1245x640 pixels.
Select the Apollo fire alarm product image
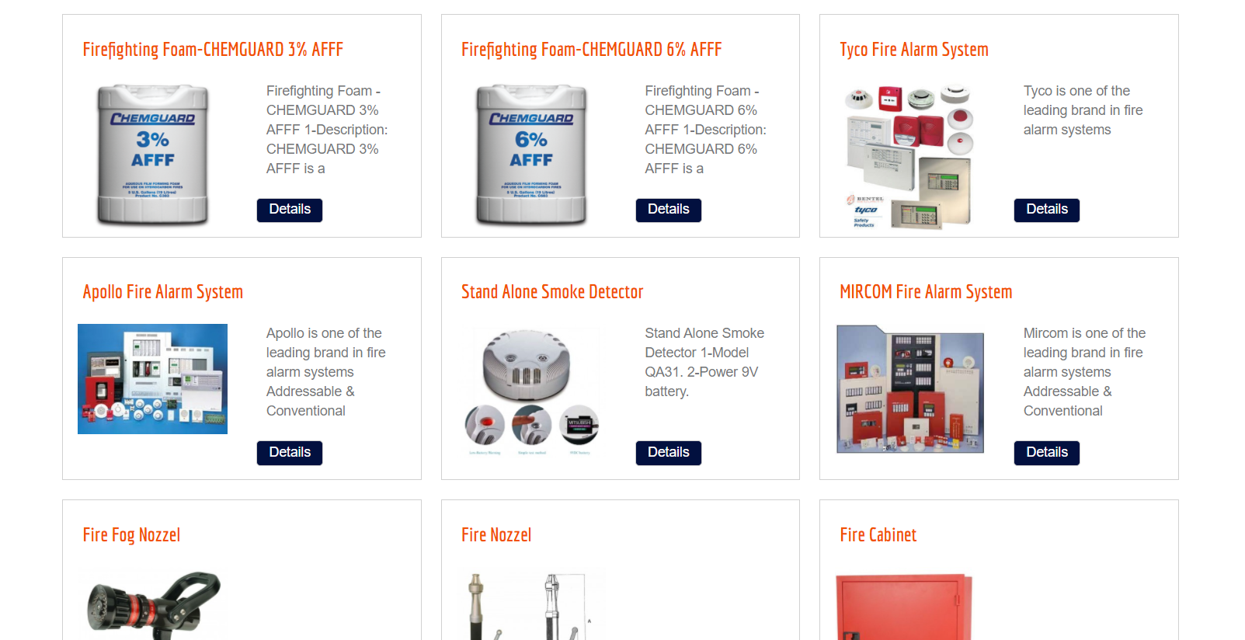(153, 379)
